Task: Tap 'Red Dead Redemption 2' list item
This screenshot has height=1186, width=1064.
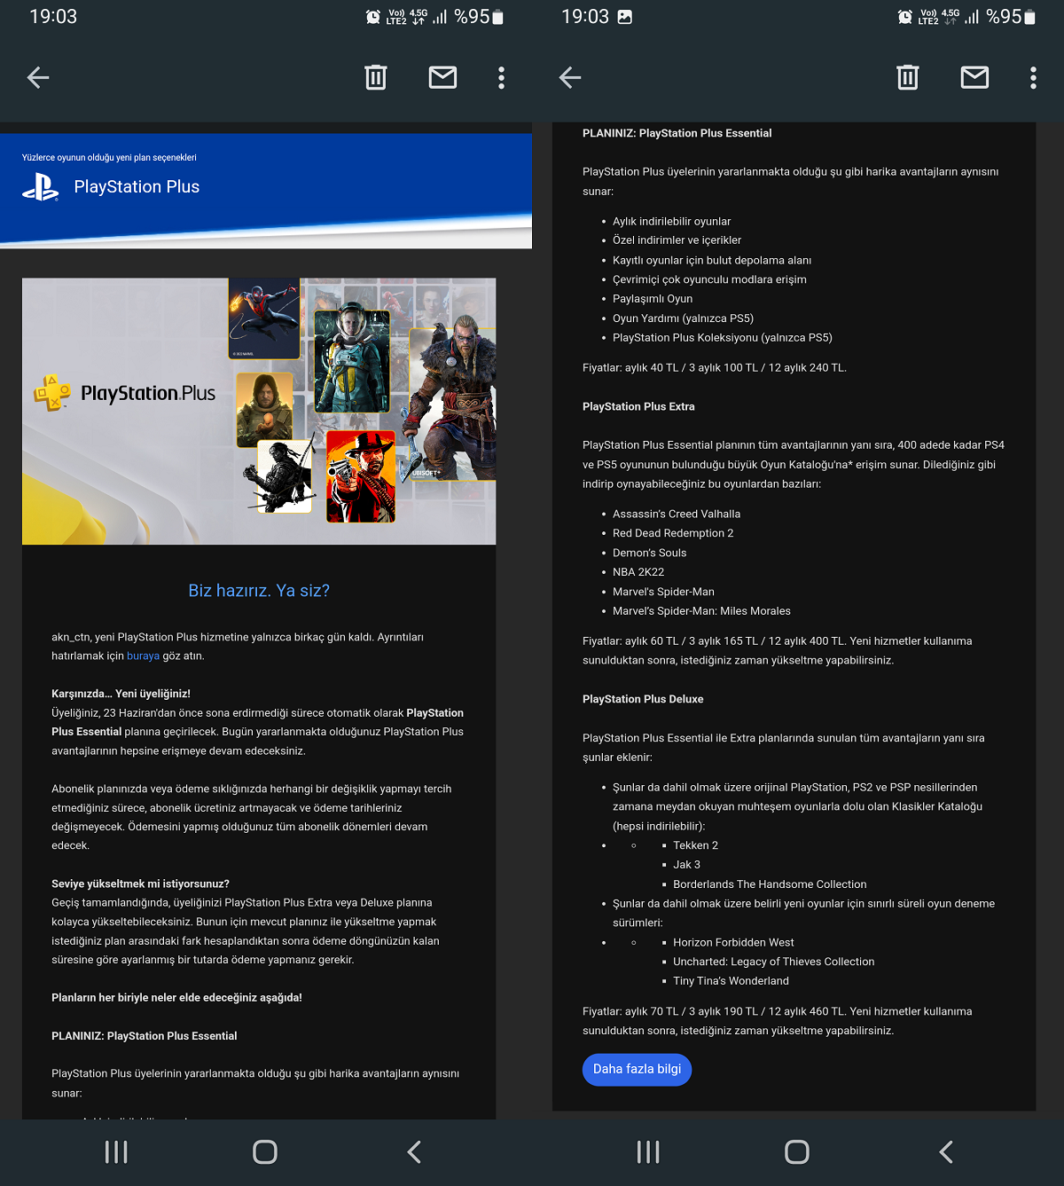Action: pos(673,533)
